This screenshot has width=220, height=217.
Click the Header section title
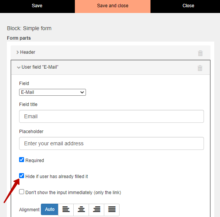(x=27, y=52)
